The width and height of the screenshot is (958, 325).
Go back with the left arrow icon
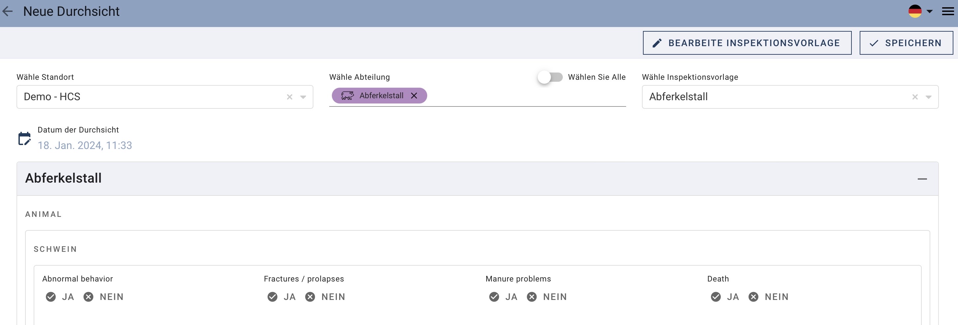pos(8,12)
